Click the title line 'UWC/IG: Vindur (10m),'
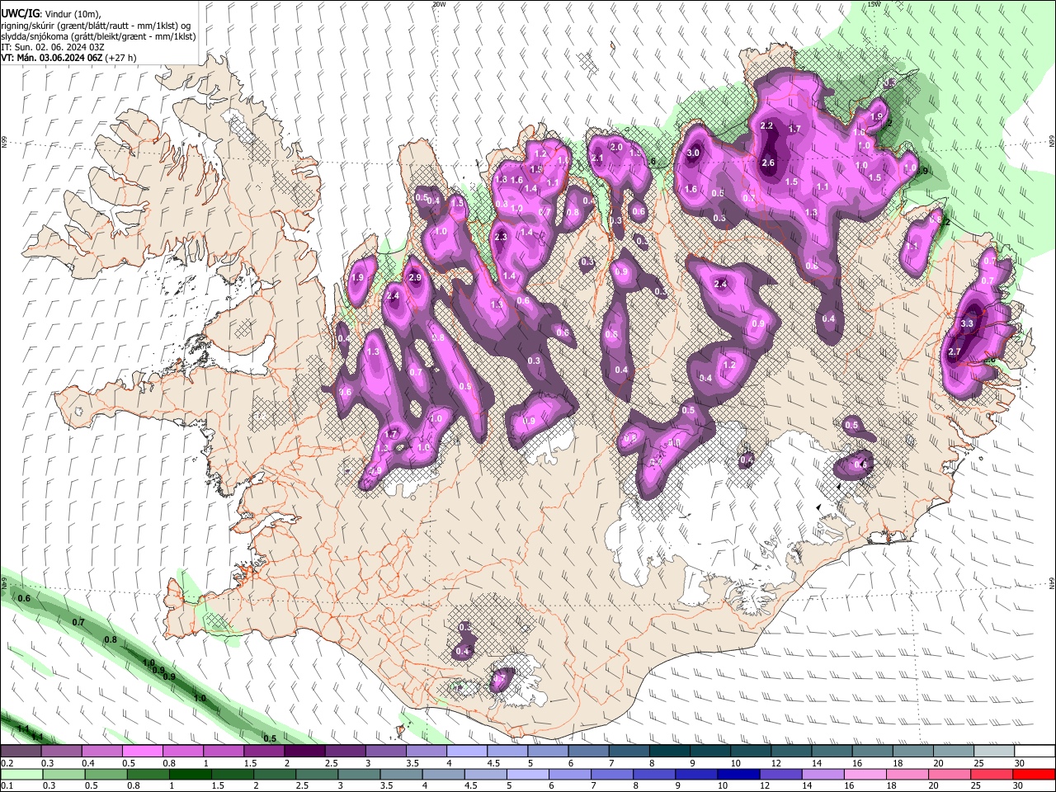This screenshot has width=1056, height=792. pos(50,14)
